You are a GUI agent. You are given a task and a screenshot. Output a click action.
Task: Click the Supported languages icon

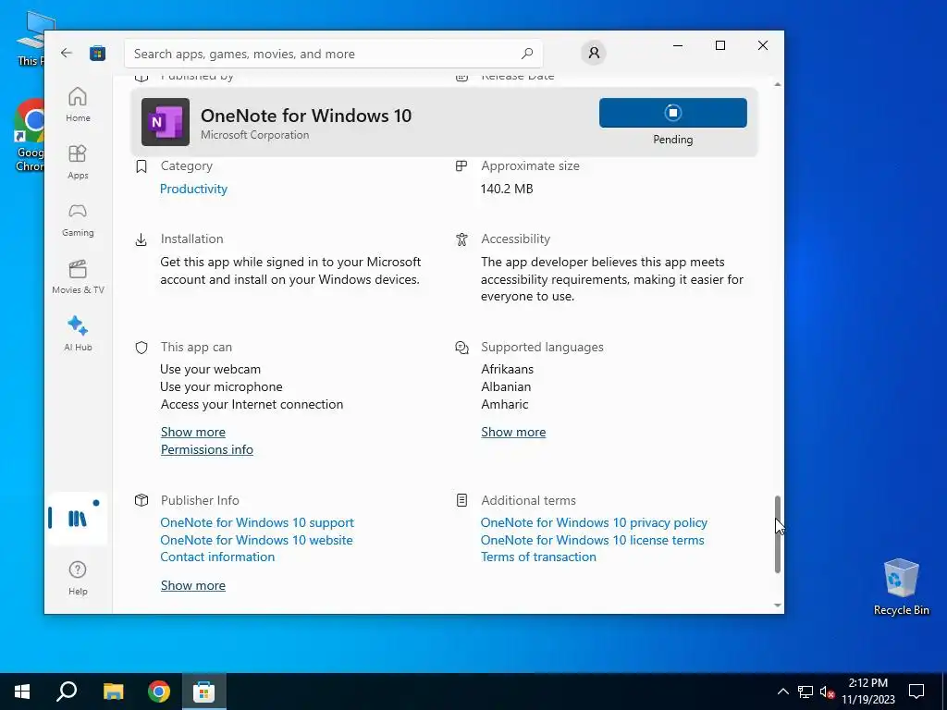461,348
